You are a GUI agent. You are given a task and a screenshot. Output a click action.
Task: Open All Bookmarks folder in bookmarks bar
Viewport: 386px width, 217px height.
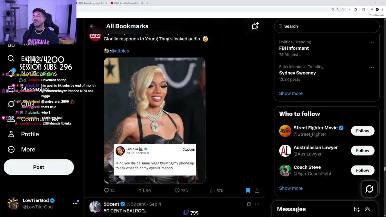point(376,15)
